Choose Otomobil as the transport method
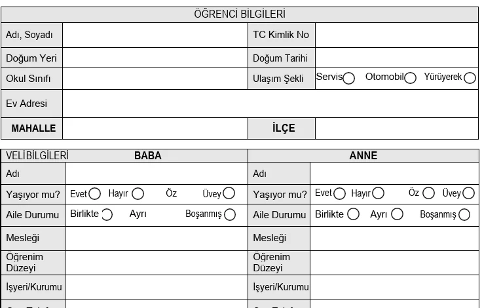 pyautogui.click(x=411, y=78)
